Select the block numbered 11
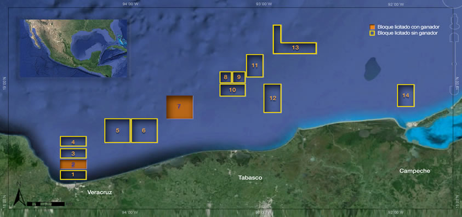This screenshot has width=462, height=217. [255, 66]
